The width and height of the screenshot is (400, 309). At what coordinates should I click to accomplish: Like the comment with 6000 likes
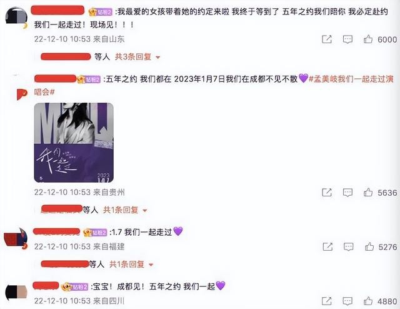pos(368,39)
